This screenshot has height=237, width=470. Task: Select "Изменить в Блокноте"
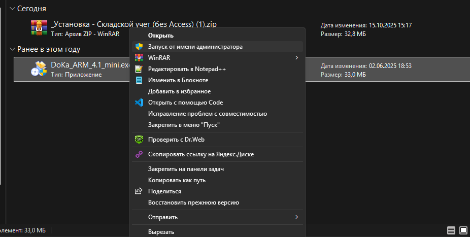tap(217, 80)
